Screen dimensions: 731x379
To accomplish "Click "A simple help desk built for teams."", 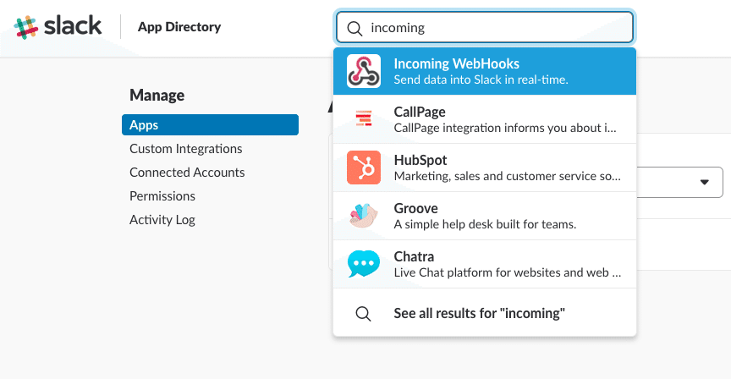I will (485, 224).
